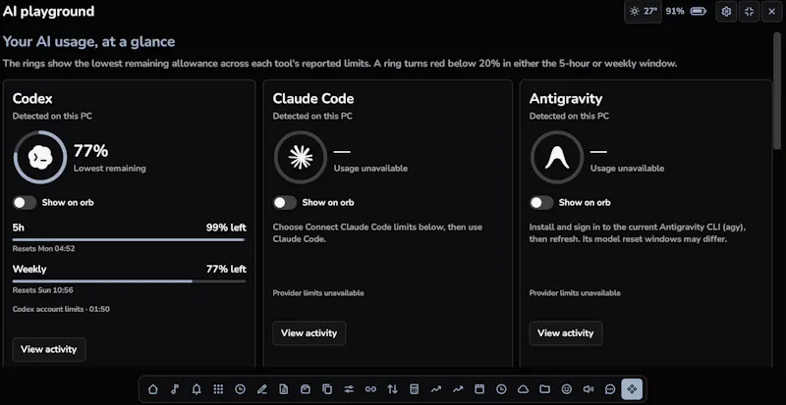Image resolution: width=786 pixels, height=405 pixels.
Task: Open the home icon in the bottom dock
Action: 153,389
